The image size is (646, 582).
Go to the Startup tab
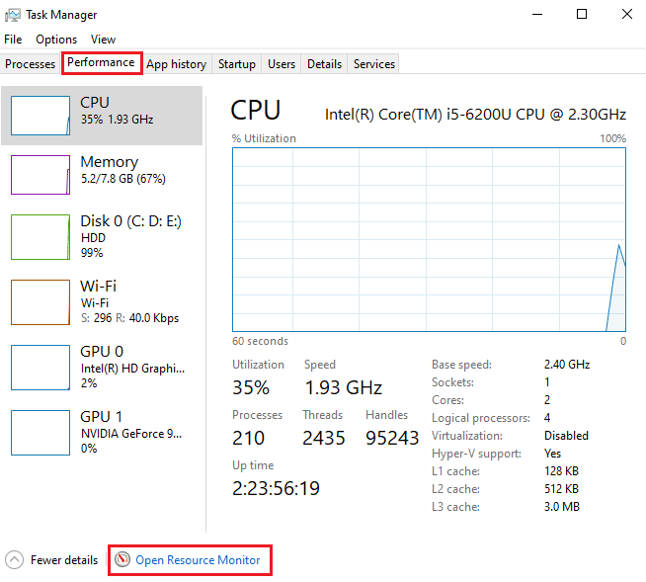237,64
